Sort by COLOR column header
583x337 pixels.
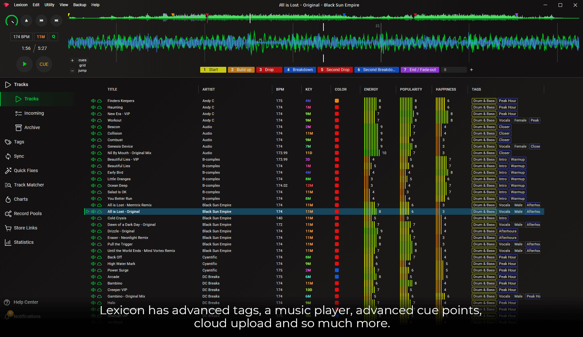click(341, 89)
